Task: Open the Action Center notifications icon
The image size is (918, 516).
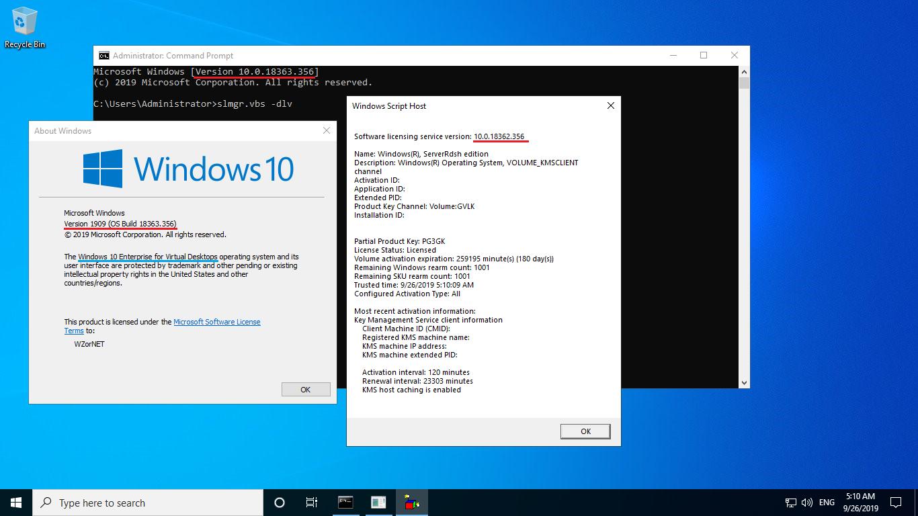Action: point(896,503)
